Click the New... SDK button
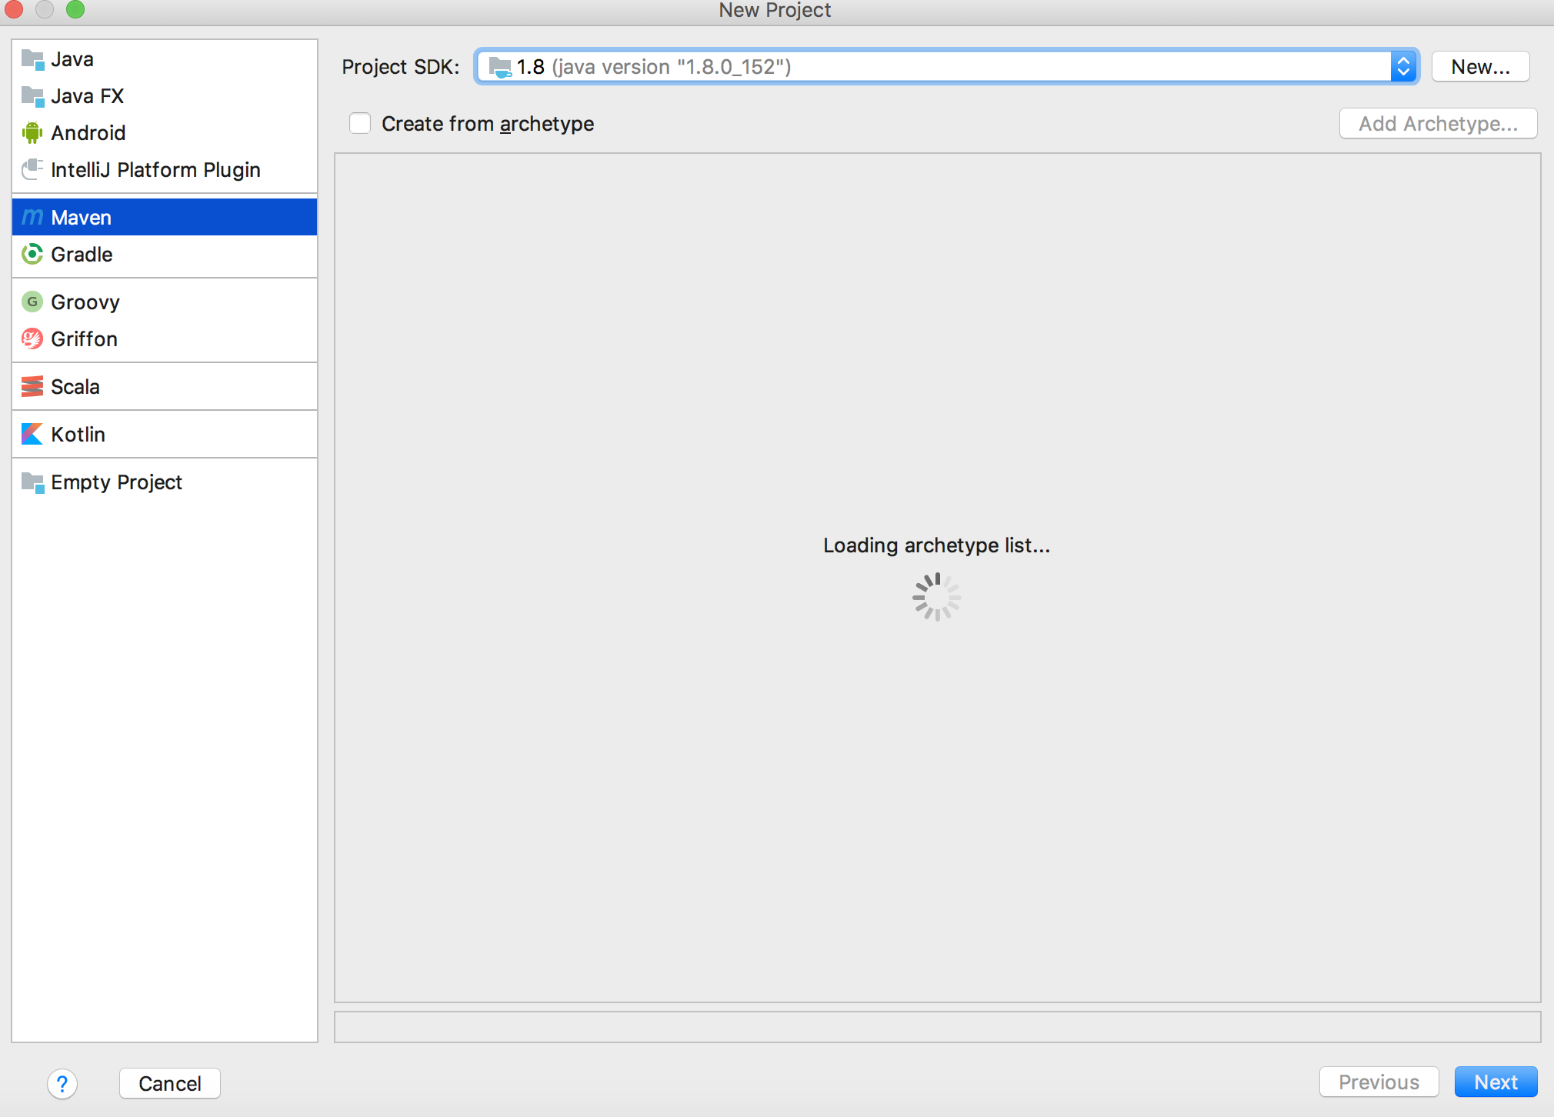1554x1117 pixels. [1480, 67]
